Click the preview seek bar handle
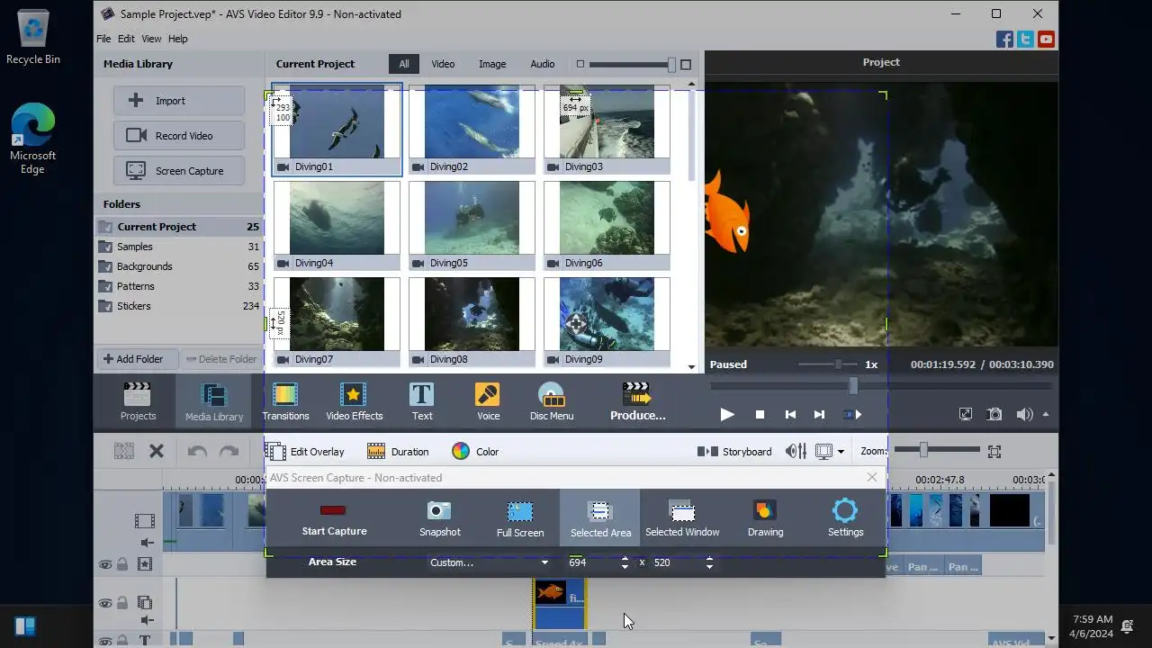This screenshot has height=648, width=1152. tap(853, 386)
